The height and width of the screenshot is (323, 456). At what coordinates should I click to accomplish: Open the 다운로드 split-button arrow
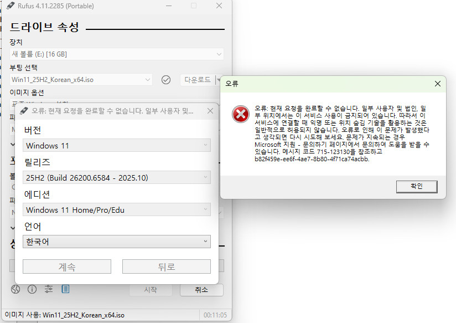[219, 80]
